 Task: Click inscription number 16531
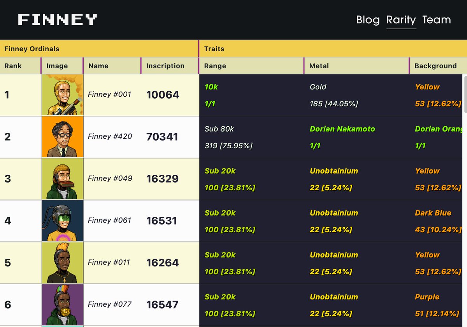[162, 221]
